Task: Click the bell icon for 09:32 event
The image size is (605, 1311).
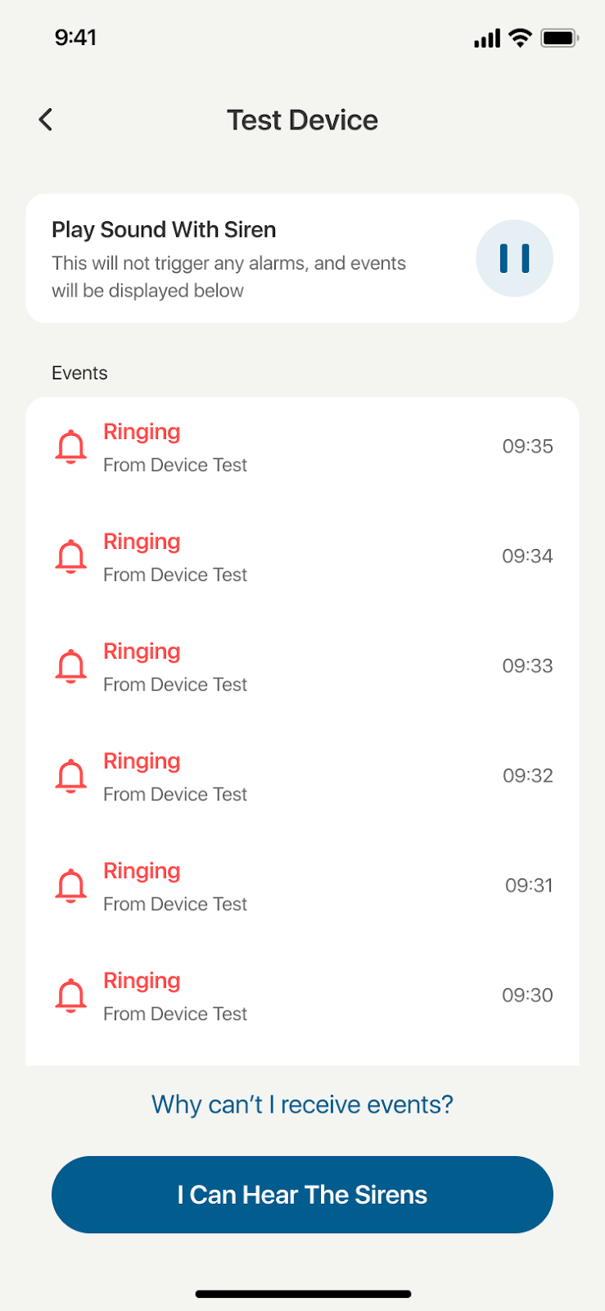Action: tap(71, 777)
